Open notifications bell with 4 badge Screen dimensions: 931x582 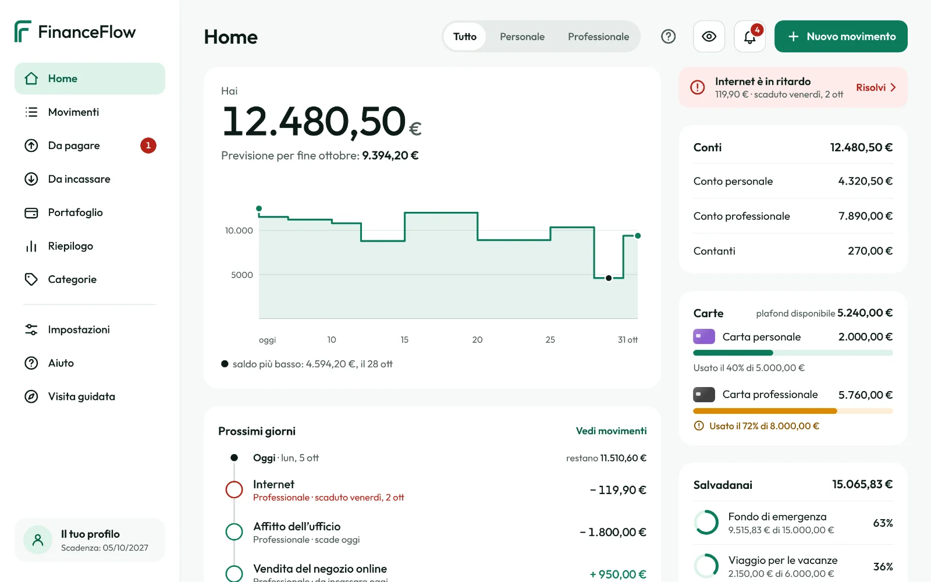[749, 37]
